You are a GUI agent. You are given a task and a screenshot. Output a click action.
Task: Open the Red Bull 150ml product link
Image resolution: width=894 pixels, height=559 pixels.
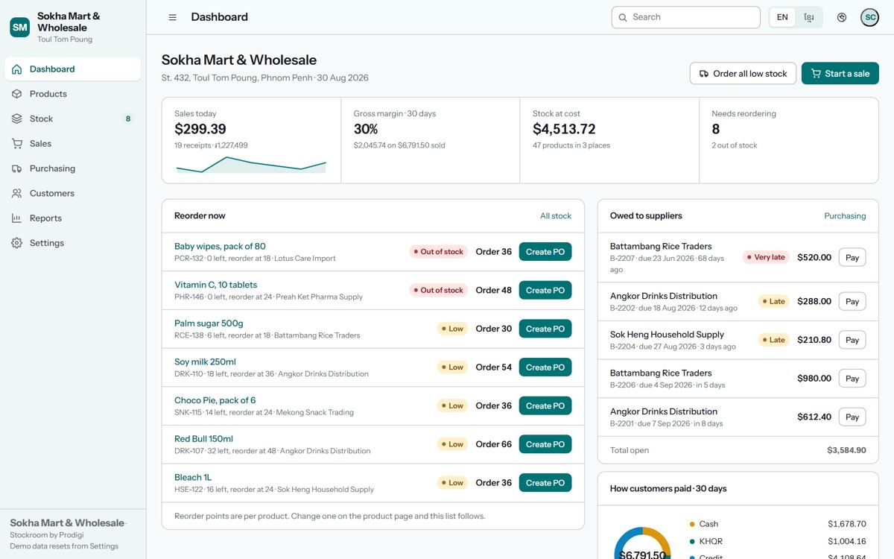[203, 439]
